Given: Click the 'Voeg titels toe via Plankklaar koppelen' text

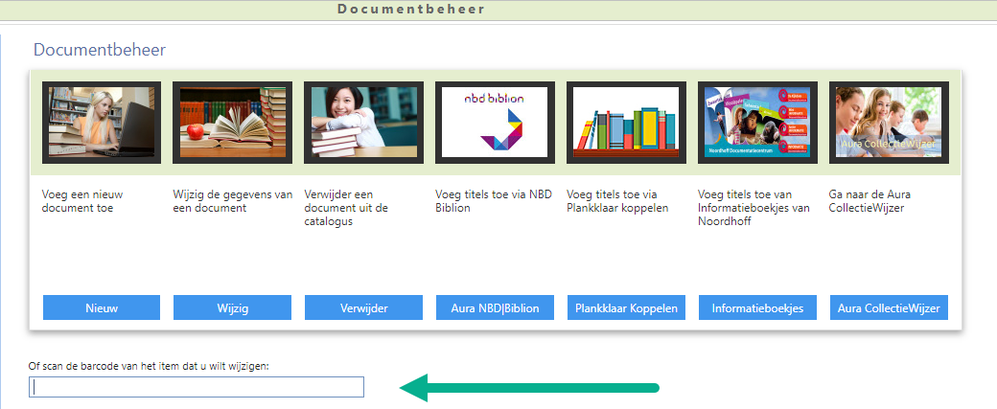Looking at the screenshot, I should 617,200.
